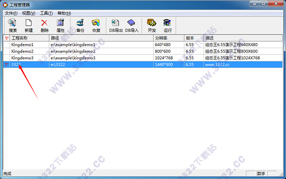
Task: Click the DB导出 export icon
Action: coord(116,26)
